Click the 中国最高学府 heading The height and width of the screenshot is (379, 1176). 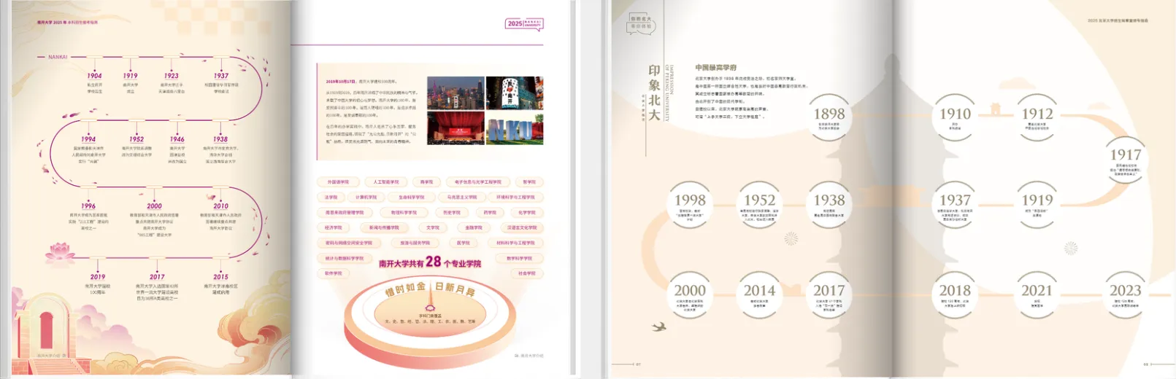(x=715, y=68)
